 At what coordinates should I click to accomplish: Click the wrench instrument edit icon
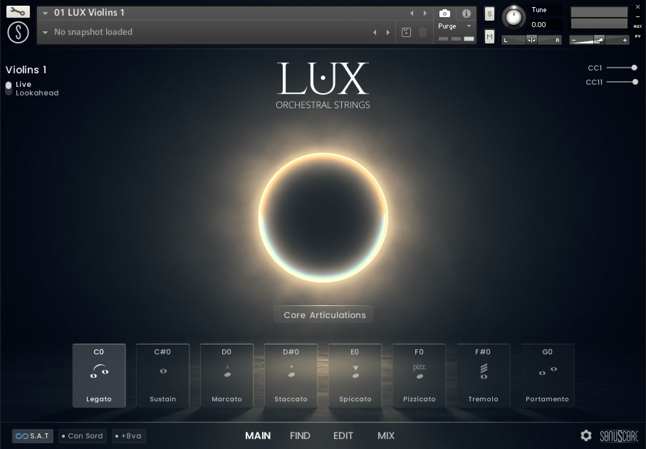click(18, 12)
